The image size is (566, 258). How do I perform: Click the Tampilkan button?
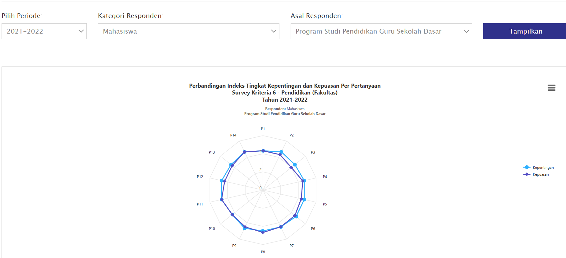(525, 31)
